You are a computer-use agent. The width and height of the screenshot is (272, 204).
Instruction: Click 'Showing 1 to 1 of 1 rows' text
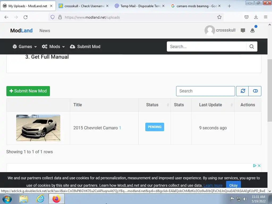(x=29, y=152)
